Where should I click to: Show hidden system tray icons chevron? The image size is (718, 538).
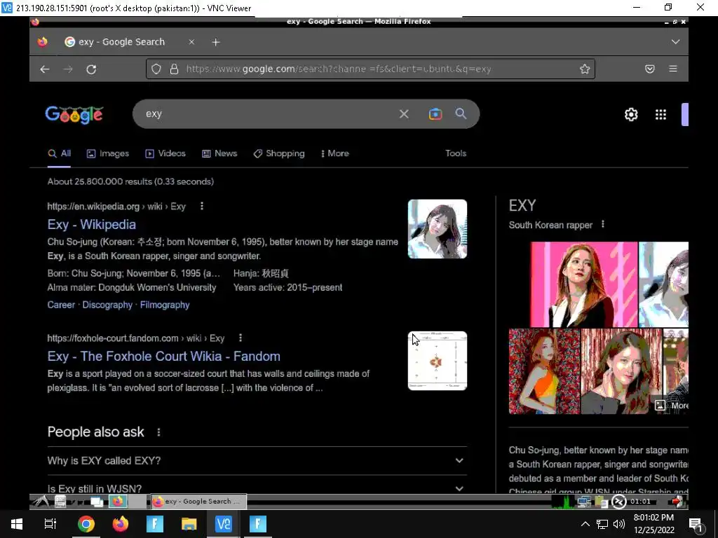click(x=585, y=524)
